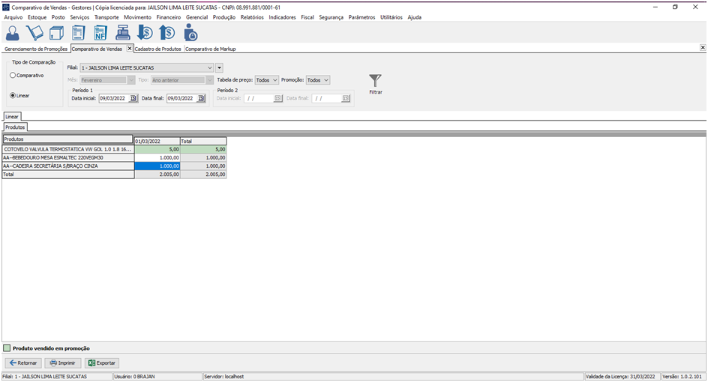Screen dimensions: 708x382
Task: Select the Linear results tab
Action: [x=12, y=116]
